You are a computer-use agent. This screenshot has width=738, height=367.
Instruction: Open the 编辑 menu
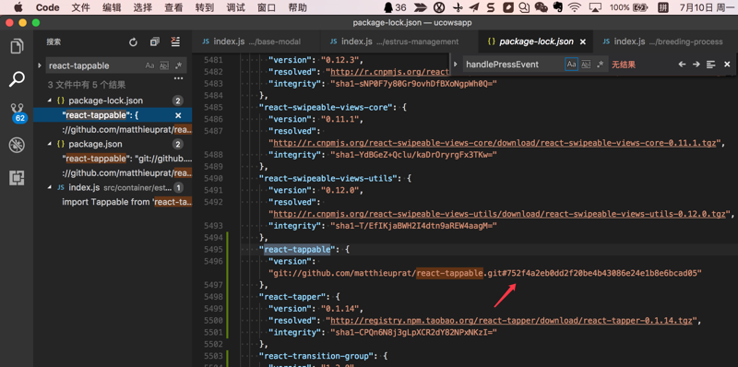click(x=112, y=7)
